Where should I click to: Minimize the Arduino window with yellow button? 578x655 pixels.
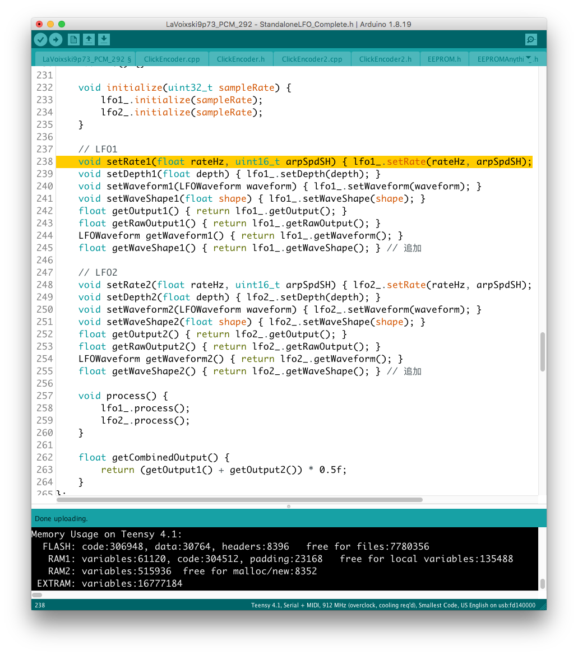[x=50, y=24]
